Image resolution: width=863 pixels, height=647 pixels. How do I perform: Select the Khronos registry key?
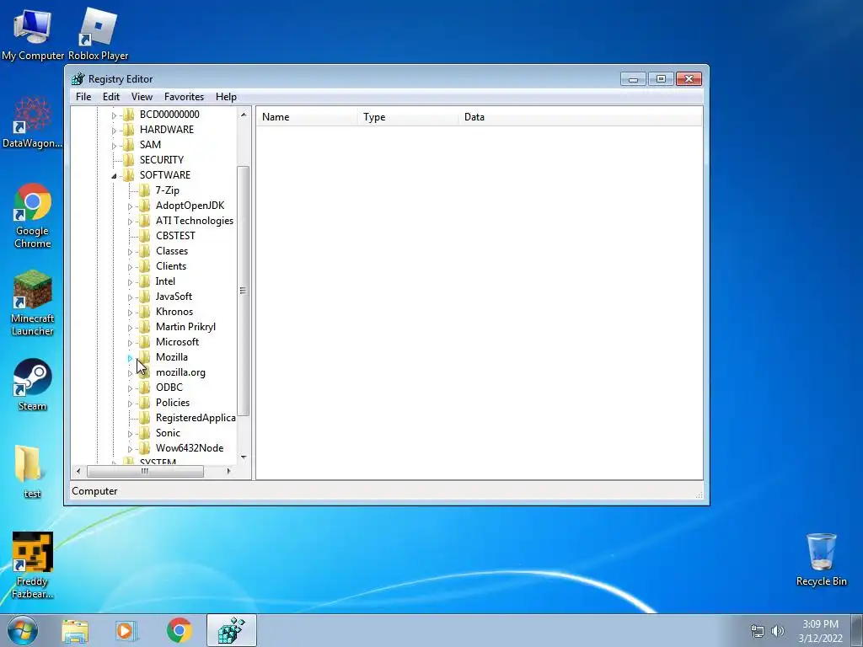[x=174, y=312]
